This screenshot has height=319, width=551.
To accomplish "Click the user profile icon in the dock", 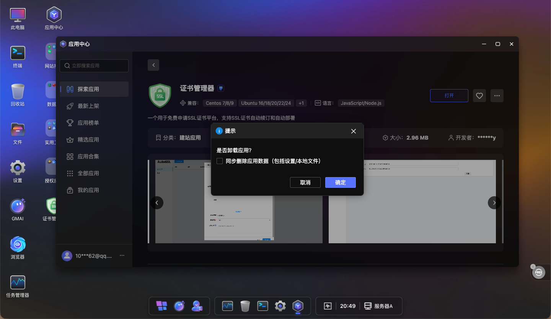I will click(197, 306).
